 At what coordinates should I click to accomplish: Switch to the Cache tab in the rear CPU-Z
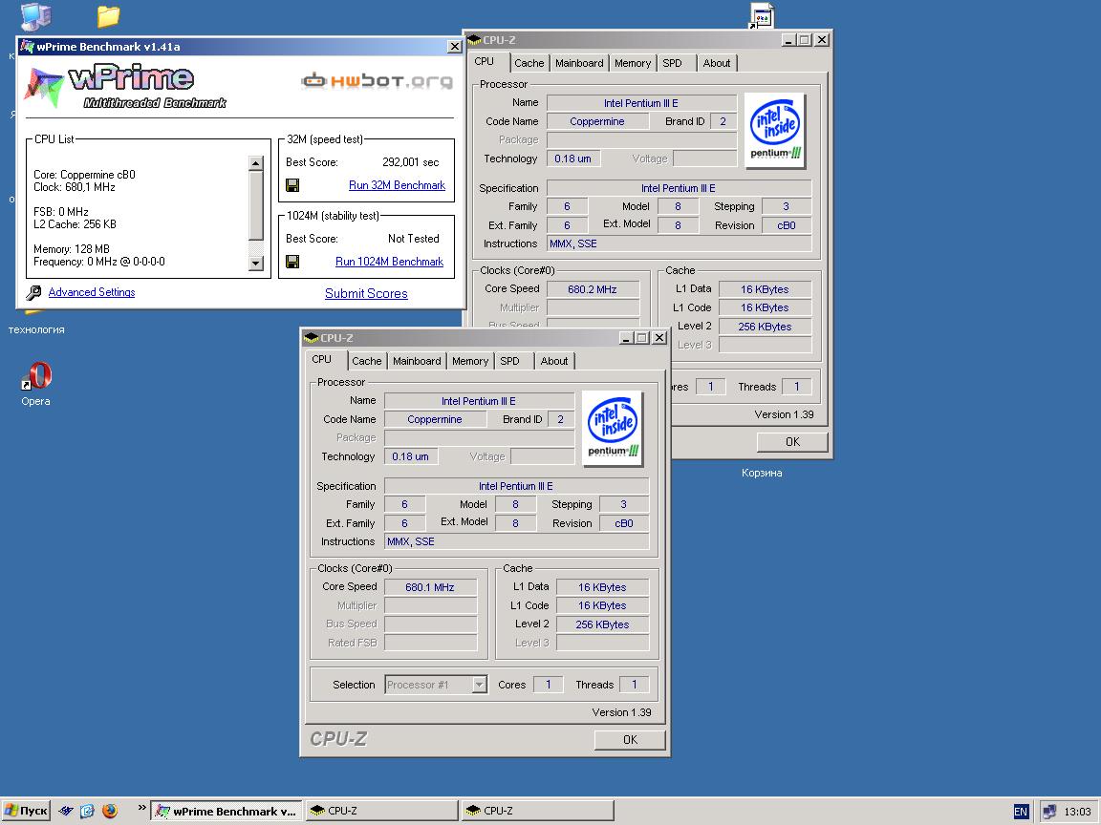click(x=529, y=63)
